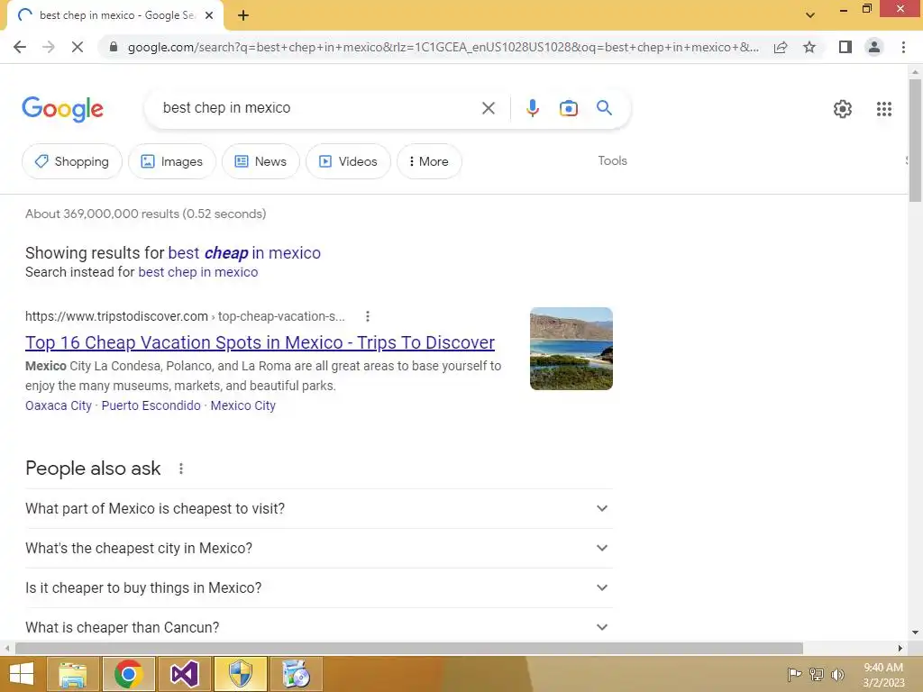
Task: Open Chrome profile avatar
Action: (874, 47)
